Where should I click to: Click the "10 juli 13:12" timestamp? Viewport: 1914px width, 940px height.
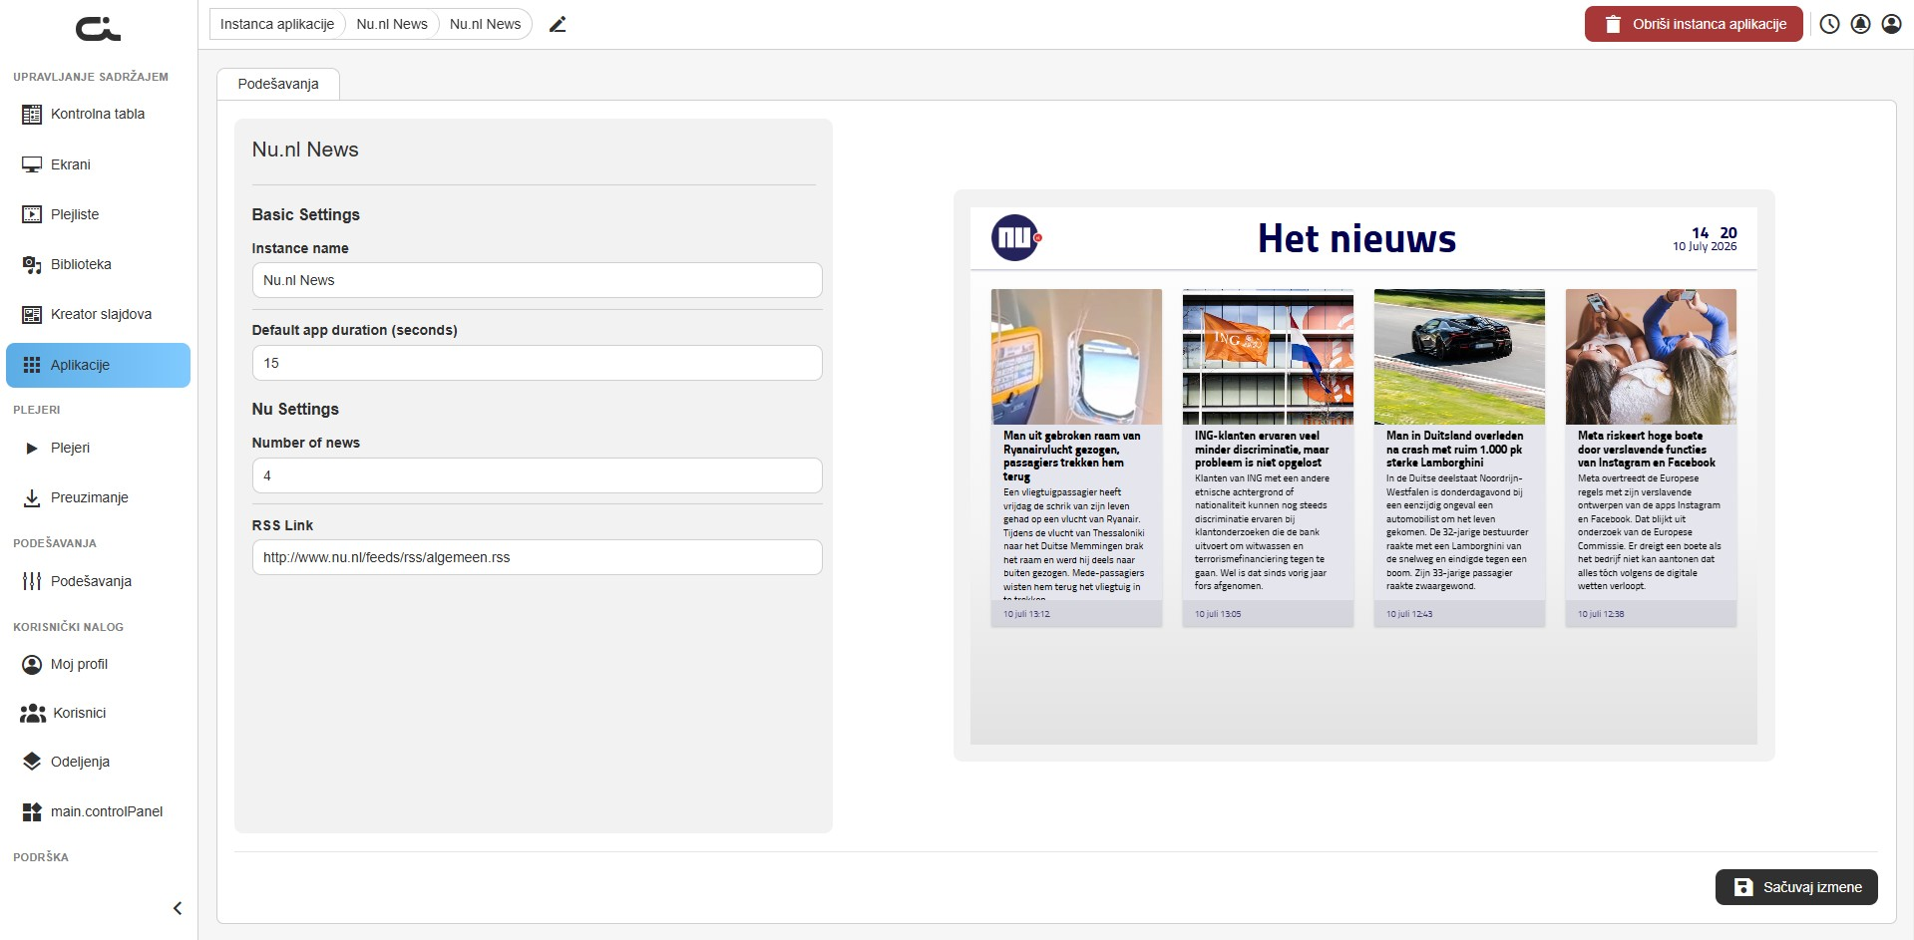pyautogui.click(x=1026, y=614)
